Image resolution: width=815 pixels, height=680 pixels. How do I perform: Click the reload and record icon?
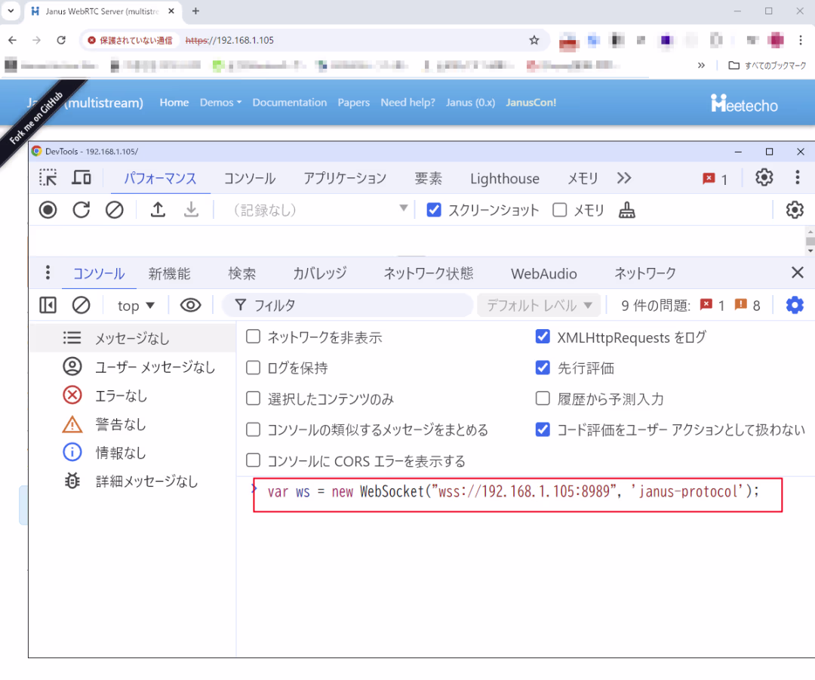(x=81, y=210)
